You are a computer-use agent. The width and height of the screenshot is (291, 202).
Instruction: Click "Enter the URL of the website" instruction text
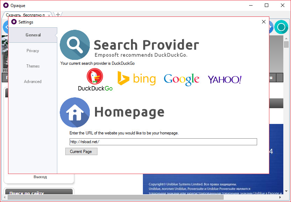(124, 133)
